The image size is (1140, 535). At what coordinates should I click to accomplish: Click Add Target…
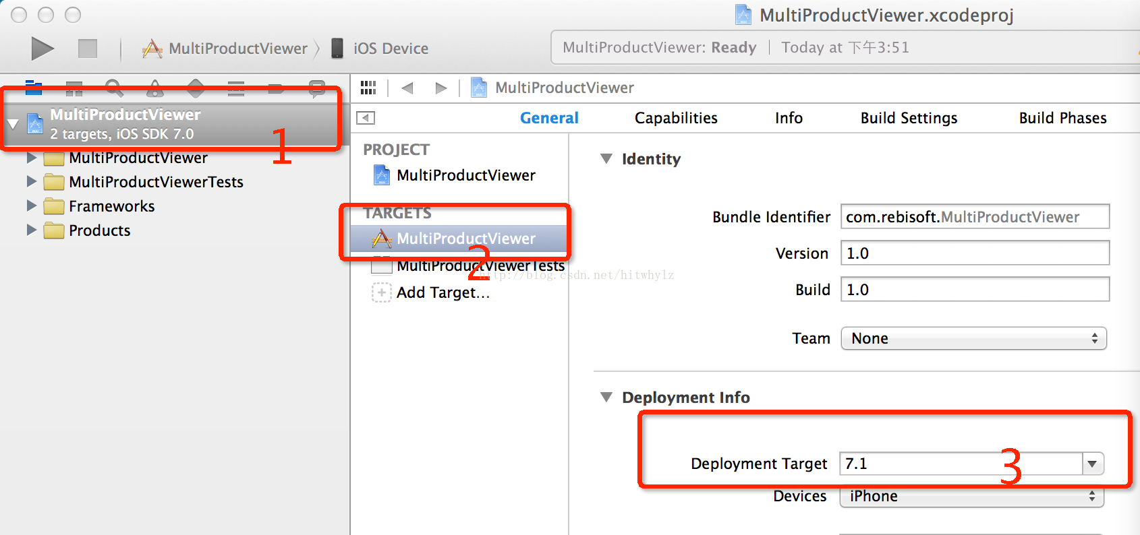click(443, 292)
